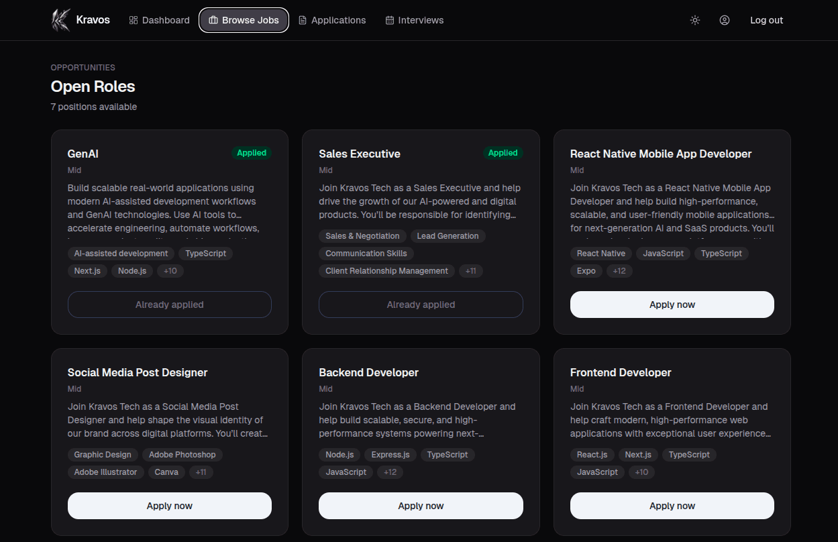Open the Frontend Developer job title
838x542 pixels.
pos(621,372)
